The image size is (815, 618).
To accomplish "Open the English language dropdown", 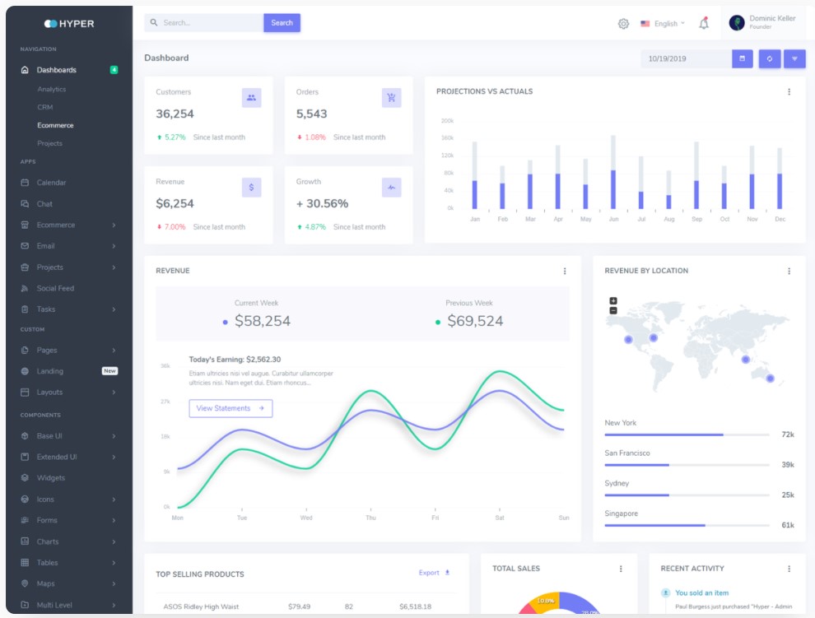I will 663,23.
